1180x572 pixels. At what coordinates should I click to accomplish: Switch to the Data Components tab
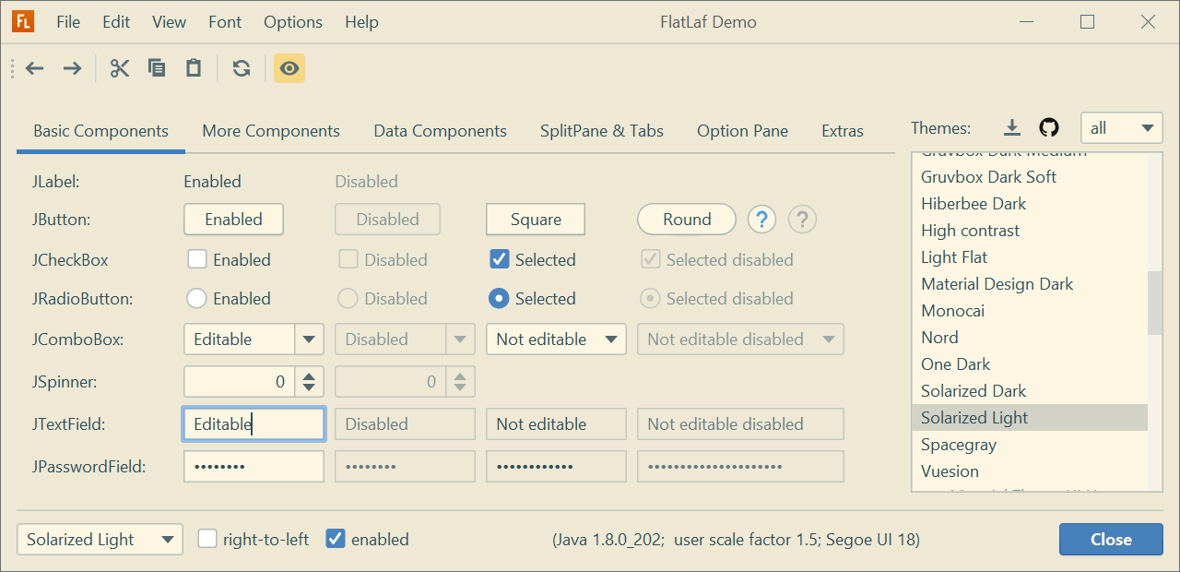(440, 131)
